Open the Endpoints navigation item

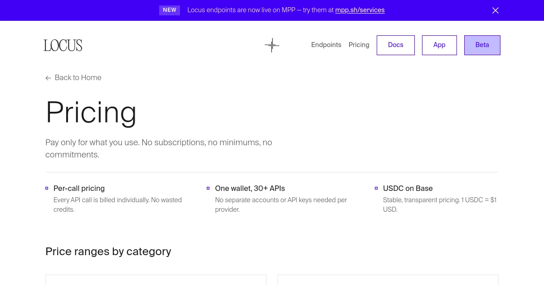tap(326, 45)
